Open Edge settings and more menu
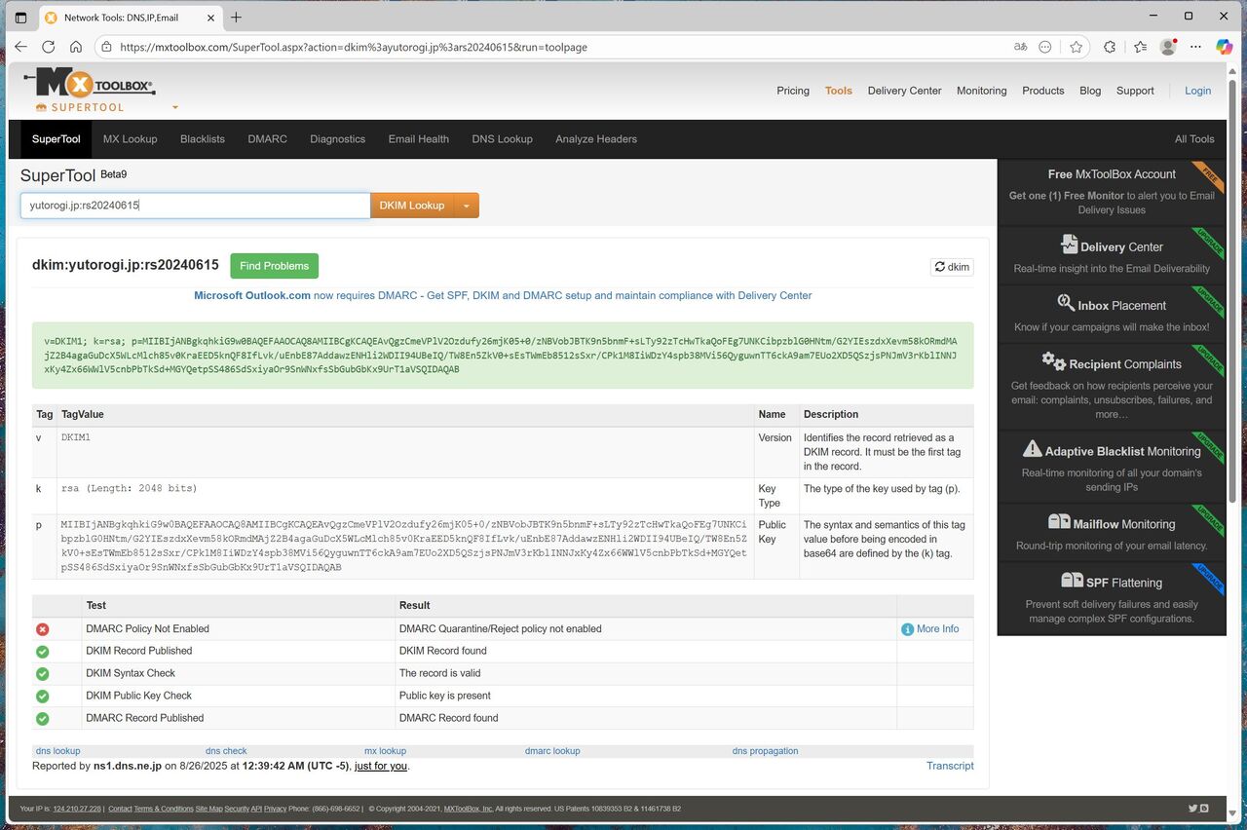Viewport: 1247px width, 830px height. coord(1197,47)
